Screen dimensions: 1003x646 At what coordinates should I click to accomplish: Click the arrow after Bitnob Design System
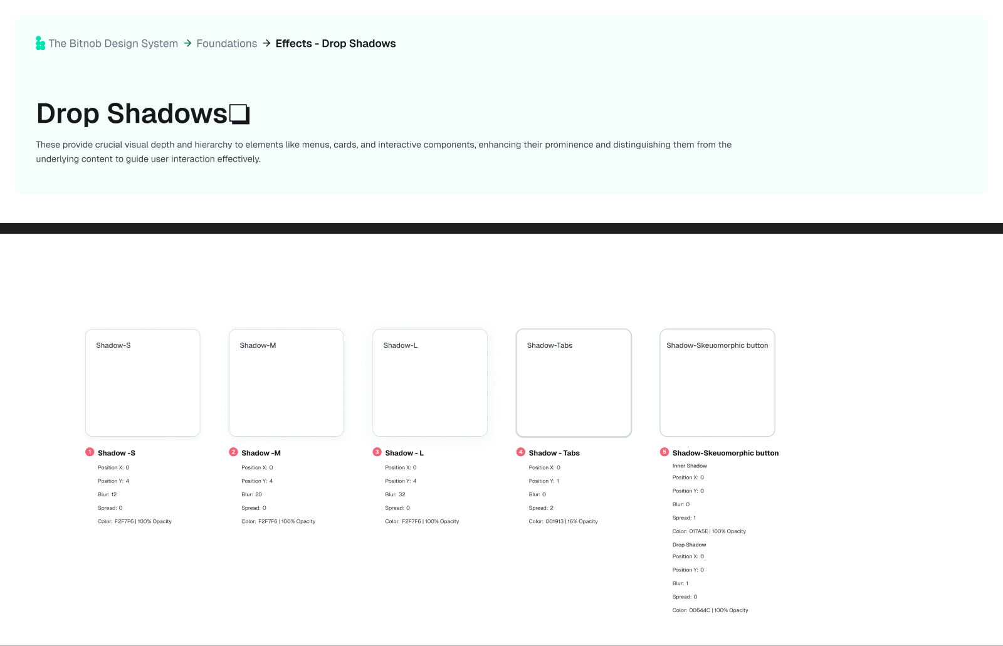[x=187, y=43]
